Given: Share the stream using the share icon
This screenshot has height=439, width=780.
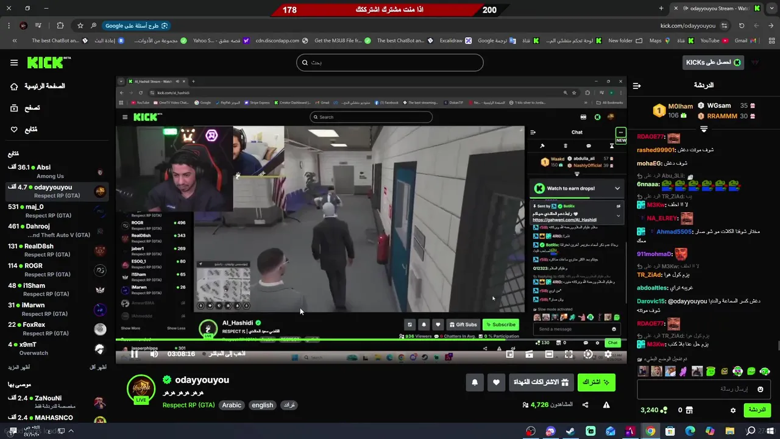Looking at the screenshot, I should point(585,405).
